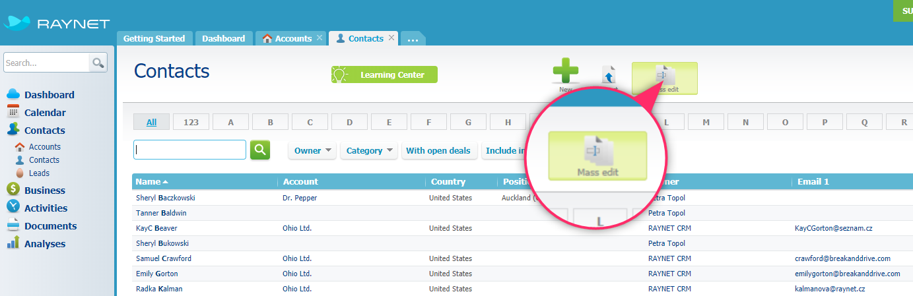Screen dimensions: 913x296
Task: Filter contacts by letter E
Action: click(389, 122)
